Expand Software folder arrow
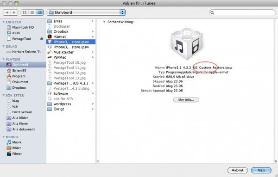 click(x=93, y=93)
